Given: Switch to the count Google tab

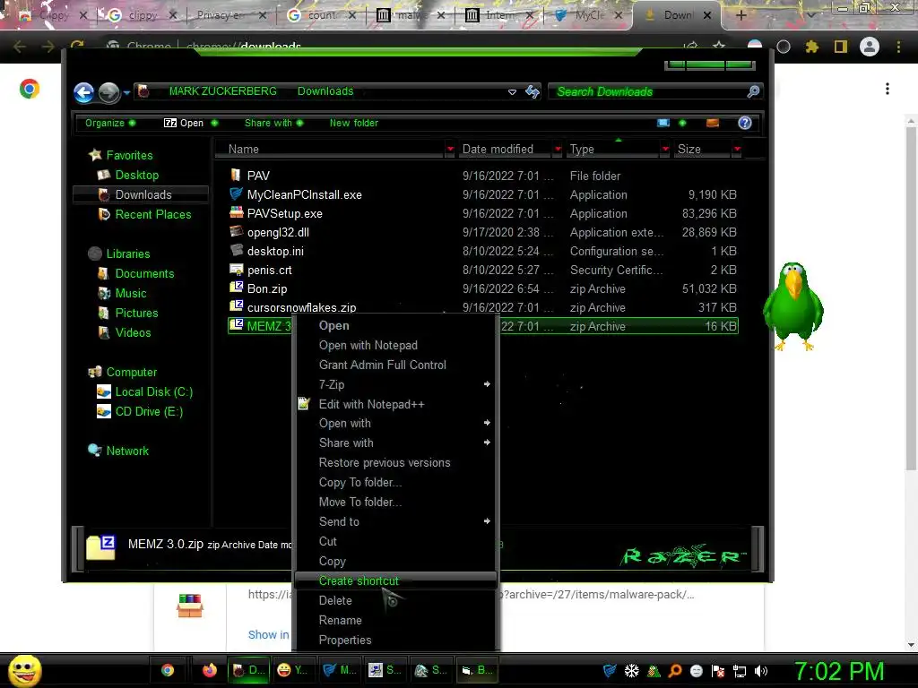Looking at the screenshot, I should click(x=319, y=15).
